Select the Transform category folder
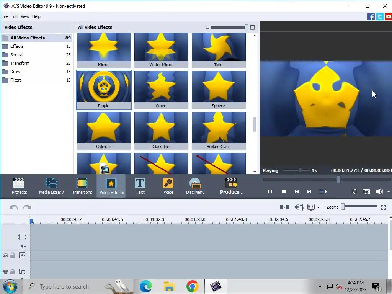 tap(36, 63)
